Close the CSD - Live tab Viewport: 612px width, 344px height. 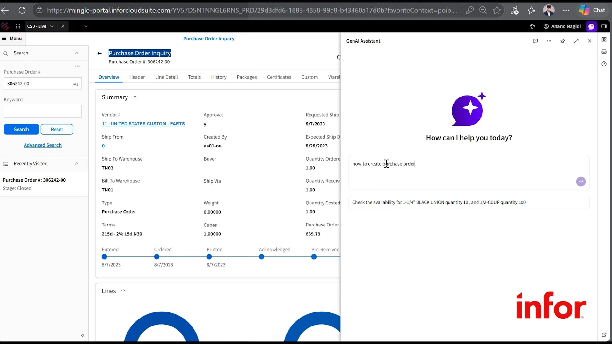point(63,26)
